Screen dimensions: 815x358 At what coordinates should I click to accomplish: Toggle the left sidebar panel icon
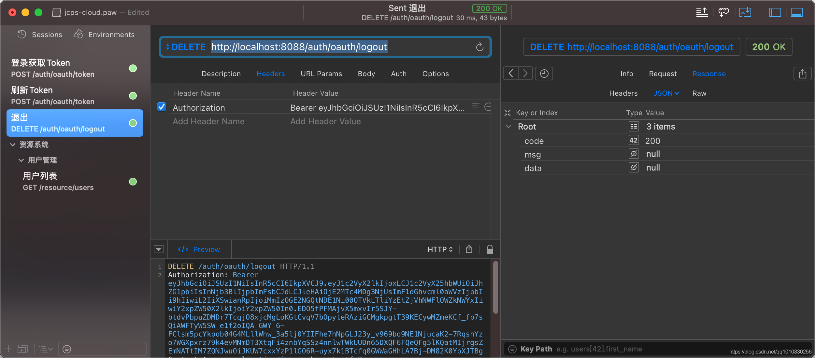click(775, 12)
